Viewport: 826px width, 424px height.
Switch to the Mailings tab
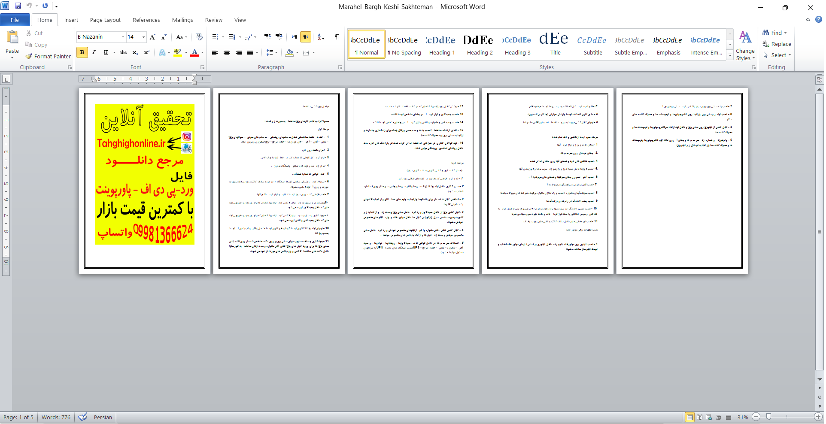[182, 20]
